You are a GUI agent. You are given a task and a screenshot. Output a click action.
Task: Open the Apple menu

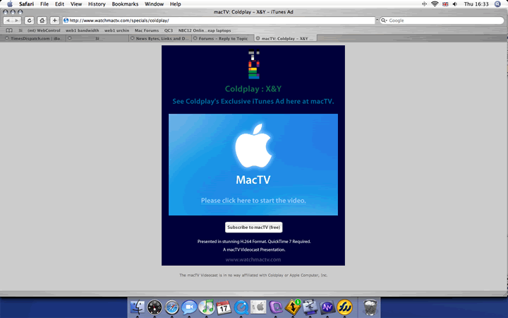[x=10, y=4]
